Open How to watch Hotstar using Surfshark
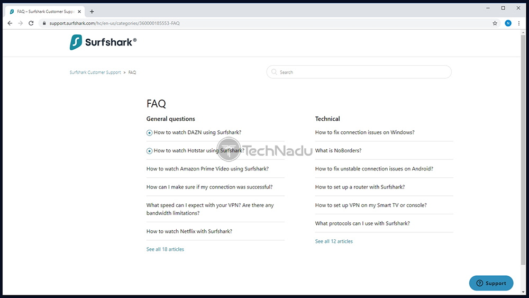 click(x=199, y=150)
